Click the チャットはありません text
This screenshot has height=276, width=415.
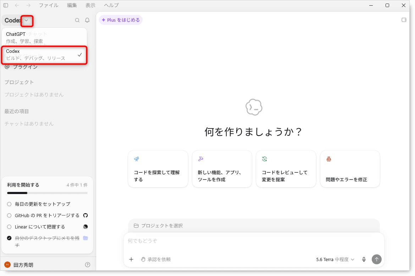pyautogui.click(x=29, y=124)
